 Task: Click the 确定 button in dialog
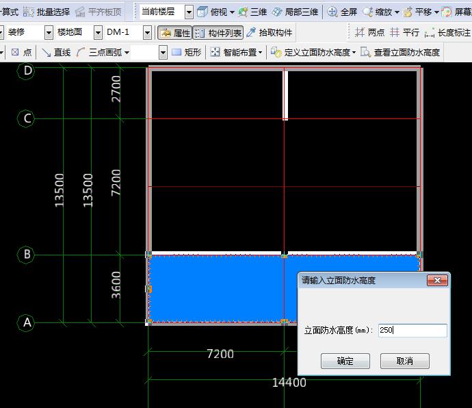[x=345, y=361]
